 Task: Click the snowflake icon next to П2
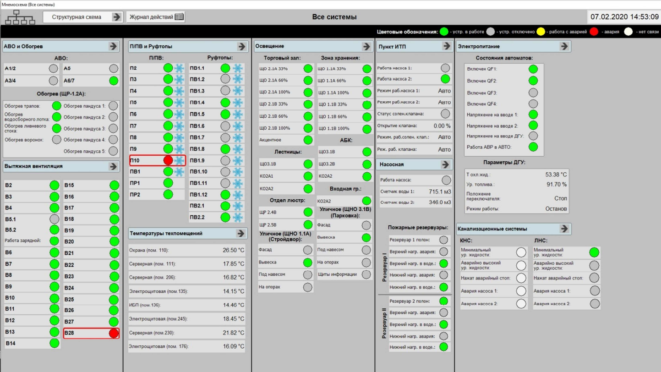179,68
